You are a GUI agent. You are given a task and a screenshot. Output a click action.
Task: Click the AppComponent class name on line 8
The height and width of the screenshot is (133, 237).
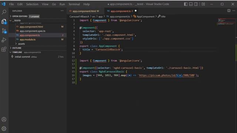click(108, 46)
